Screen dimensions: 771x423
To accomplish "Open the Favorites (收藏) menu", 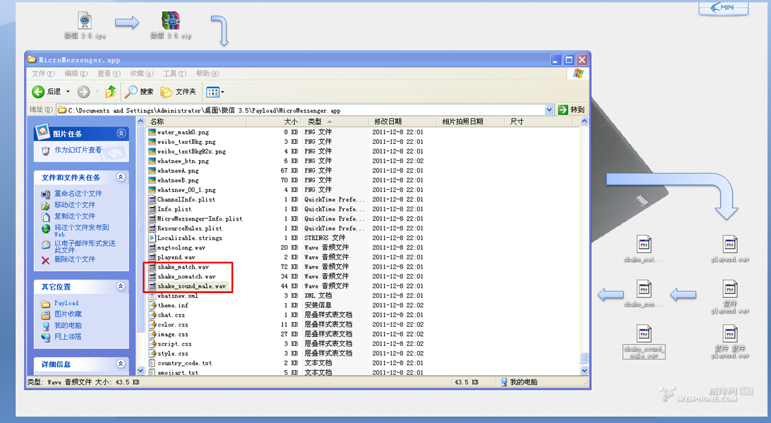I will [x=142, y=74].
